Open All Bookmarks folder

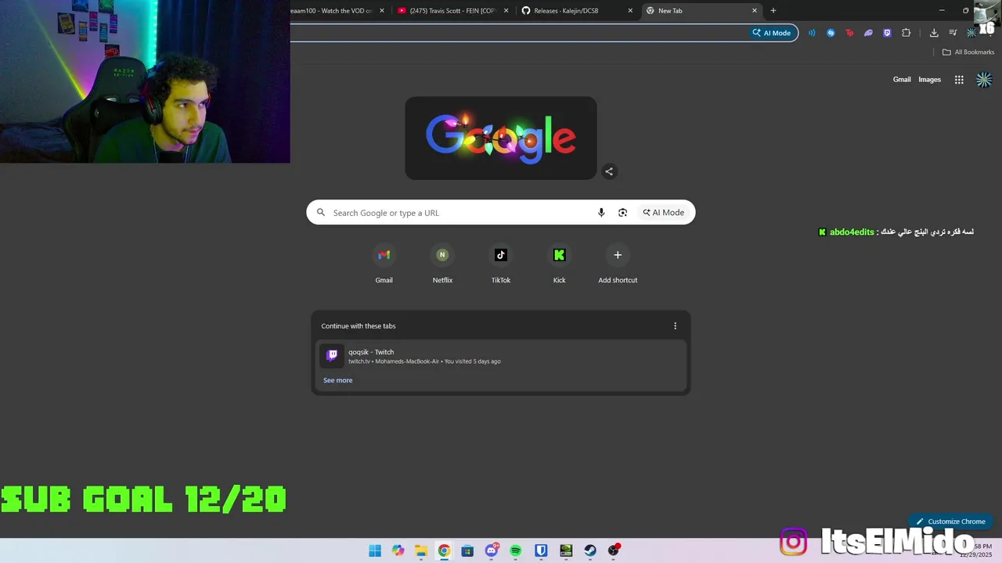pos(968,52)
